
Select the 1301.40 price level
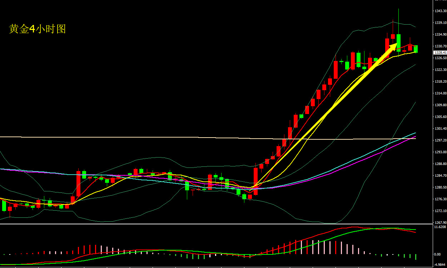[440, 129]
